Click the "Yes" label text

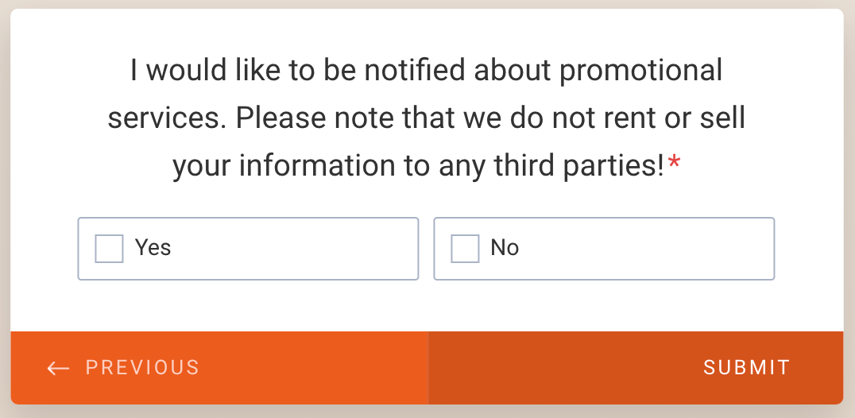coord(153,248)
